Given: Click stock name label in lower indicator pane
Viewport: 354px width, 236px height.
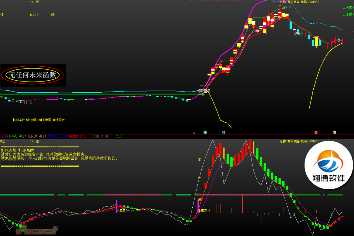Looking at the screenshot, I should click(x=299, y=141).
